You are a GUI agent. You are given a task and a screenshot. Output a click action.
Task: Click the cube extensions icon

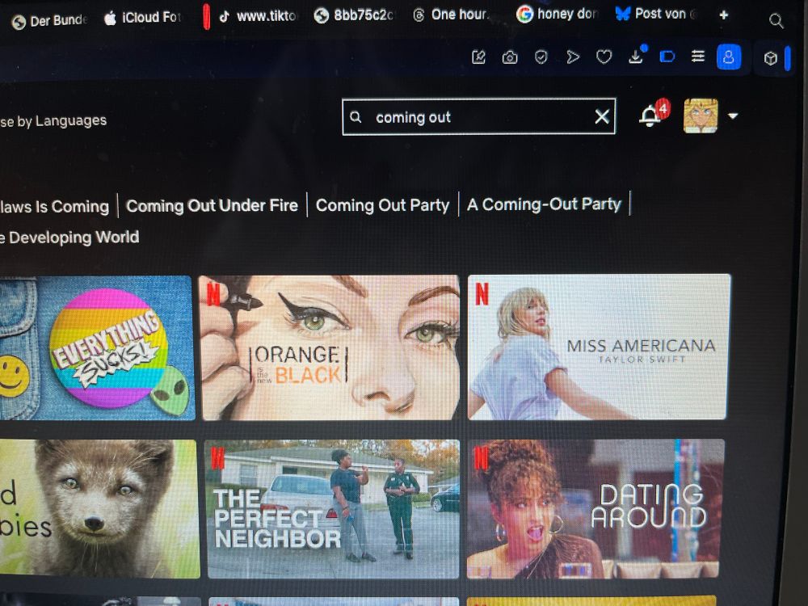pos(770,58)
